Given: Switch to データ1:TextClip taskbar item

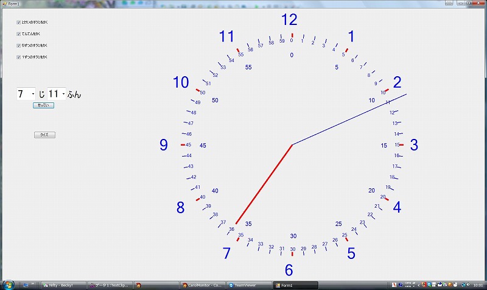Looking at the screenshot, I should coord(110,285).
